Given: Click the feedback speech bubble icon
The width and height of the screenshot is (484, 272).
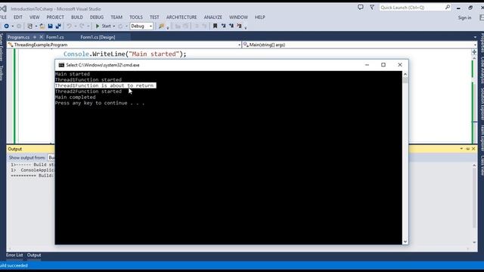Looking at the screenshot, I should coord(360,7).
